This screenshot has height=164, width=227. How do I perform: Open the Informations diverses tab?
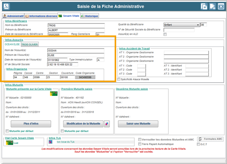tap(41, 16)
